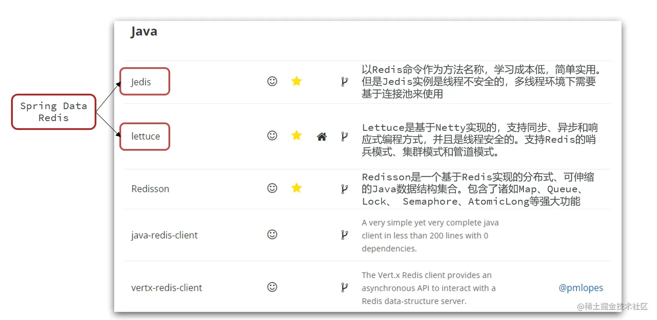The height and width of the screenshot is (320, 657).
Task: Click the smiley icon in Redisson row
Action: point(272,188)
